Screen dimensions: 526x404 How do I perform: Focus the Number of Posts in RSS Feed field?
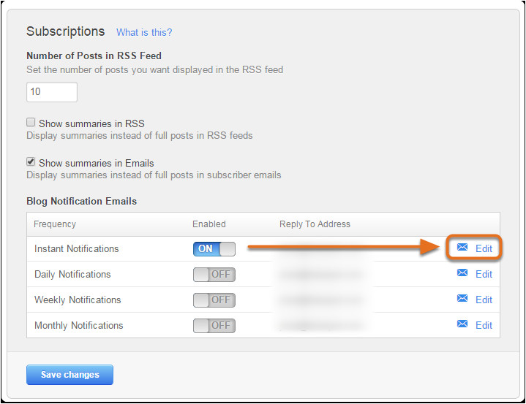[51, 92]
